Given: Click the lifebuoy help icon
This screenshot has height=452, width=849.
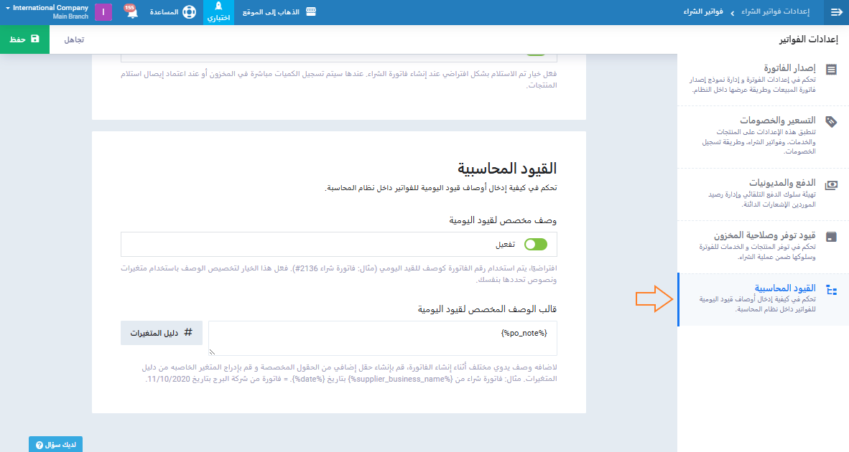Looking at the screenshot, I should (x=188, y=13).
